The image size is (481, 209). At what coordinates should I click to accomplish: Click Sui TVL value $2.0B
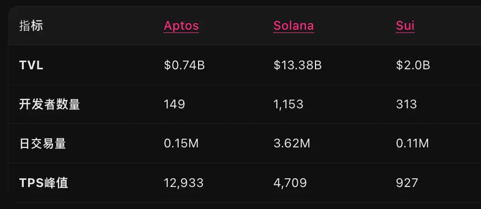click(413, 65)
